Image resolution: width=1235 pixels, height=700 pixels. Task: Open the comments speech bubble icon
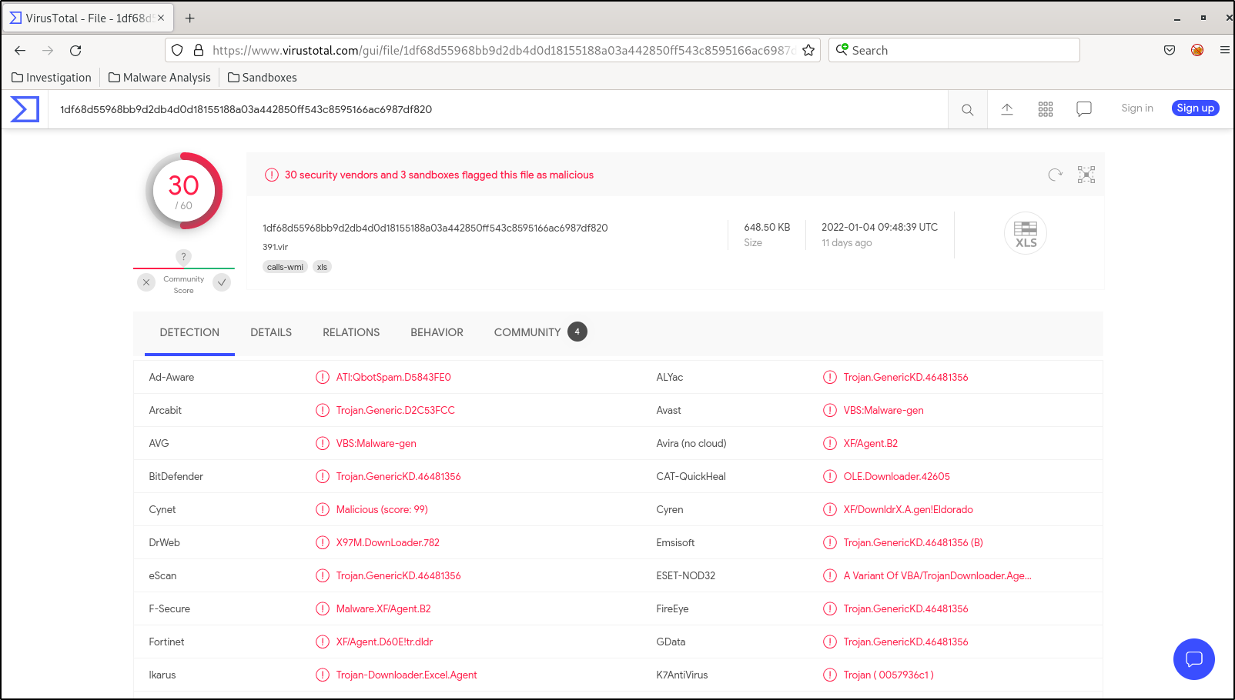pyautogui.click(x=1084, y=109)
